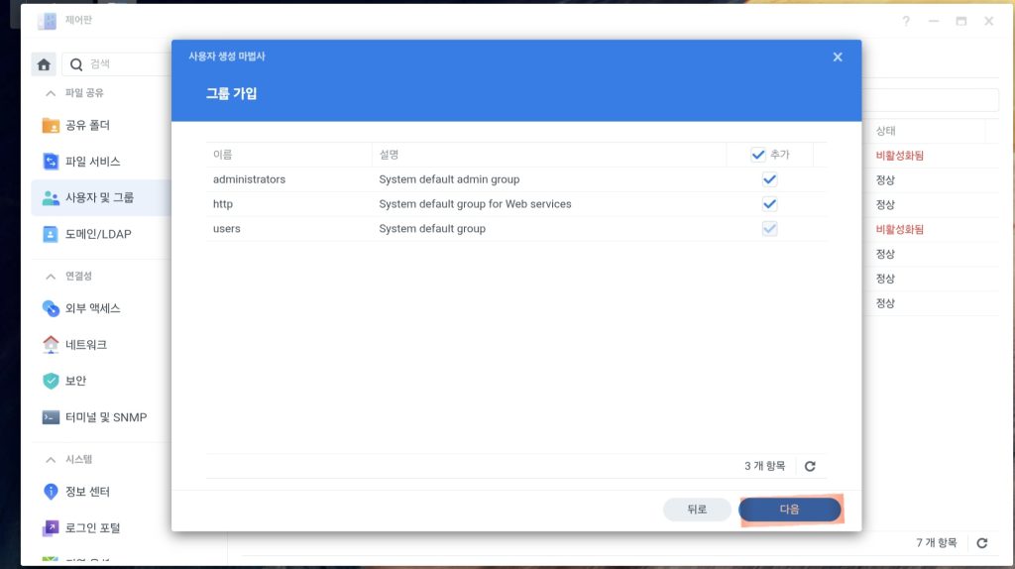Collapse the 시스템 section
The width and height of the screenshot is (1015, 569).
[50, 460]
